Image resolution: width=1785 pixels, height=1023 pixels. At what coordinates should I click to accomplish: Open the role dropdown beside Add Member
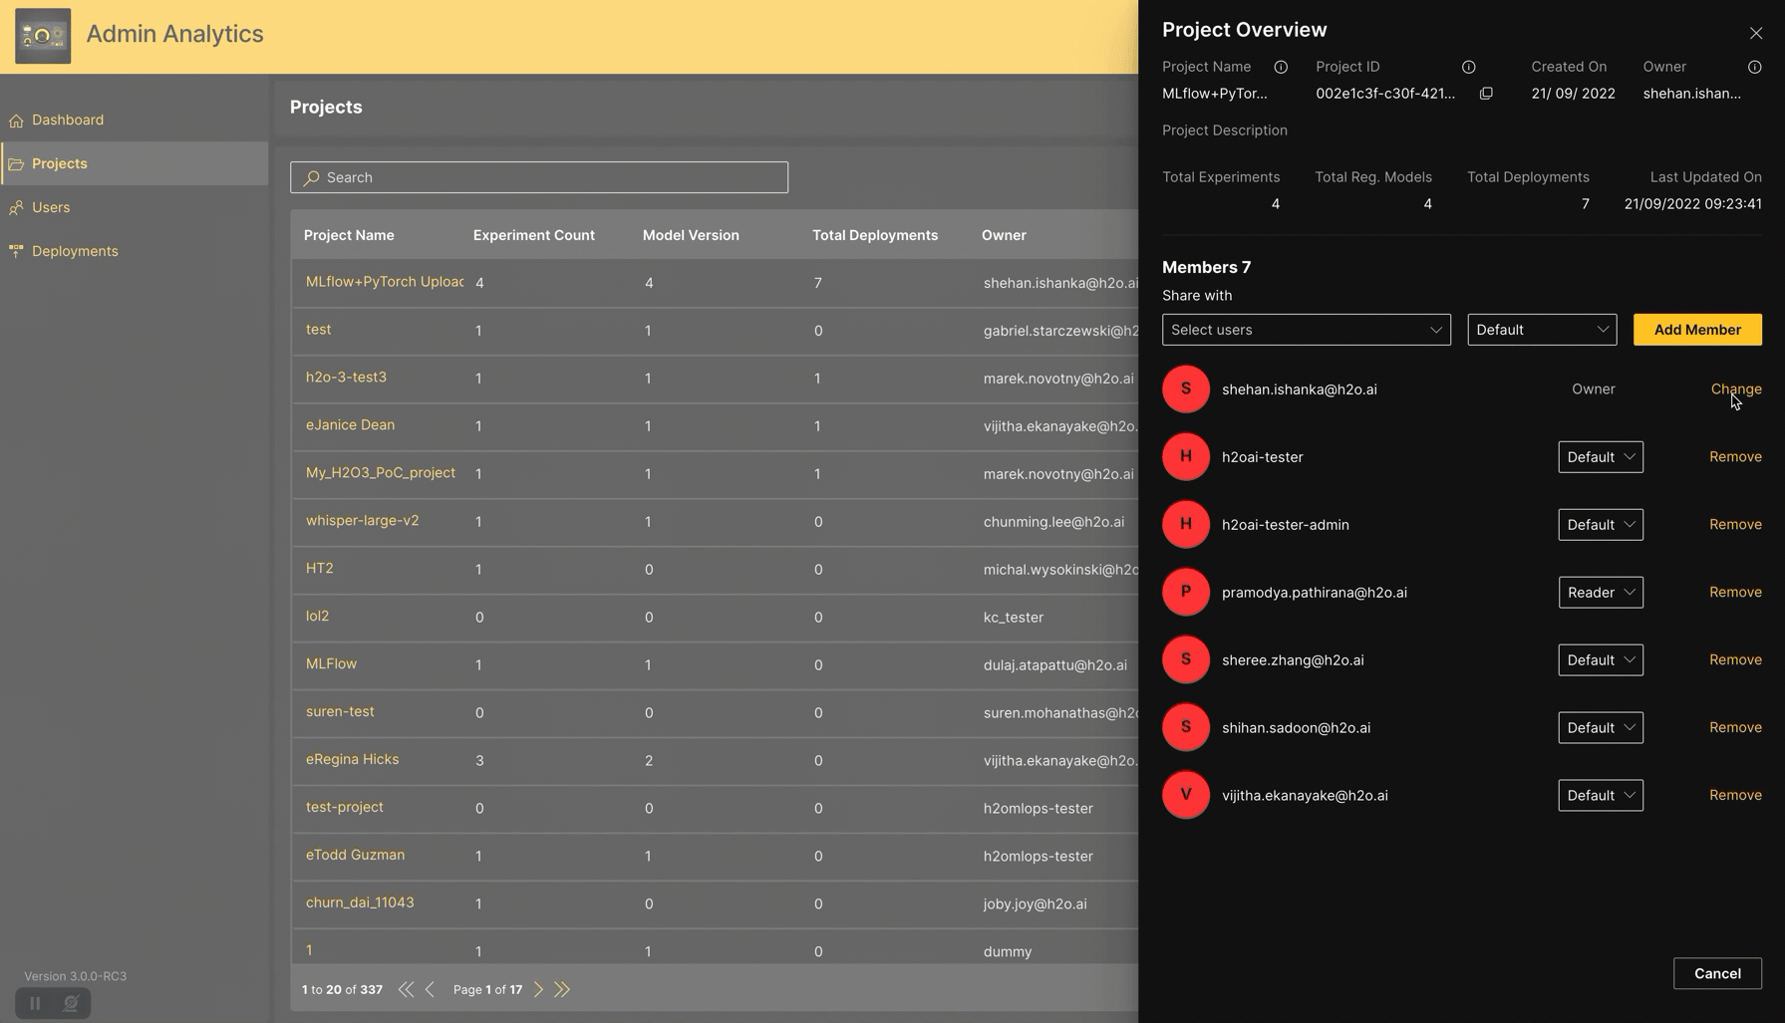(1541, 330)
